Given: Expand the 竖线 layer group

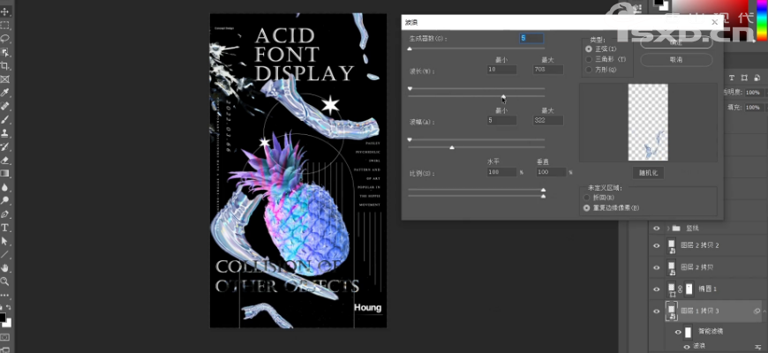Looking at the screenshot, I should (x=667, y=228).
